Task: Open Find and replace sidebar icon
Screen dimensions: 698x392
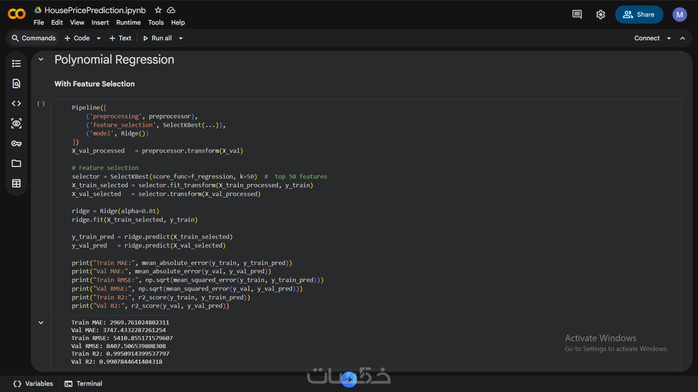Action: coord(16,83)
